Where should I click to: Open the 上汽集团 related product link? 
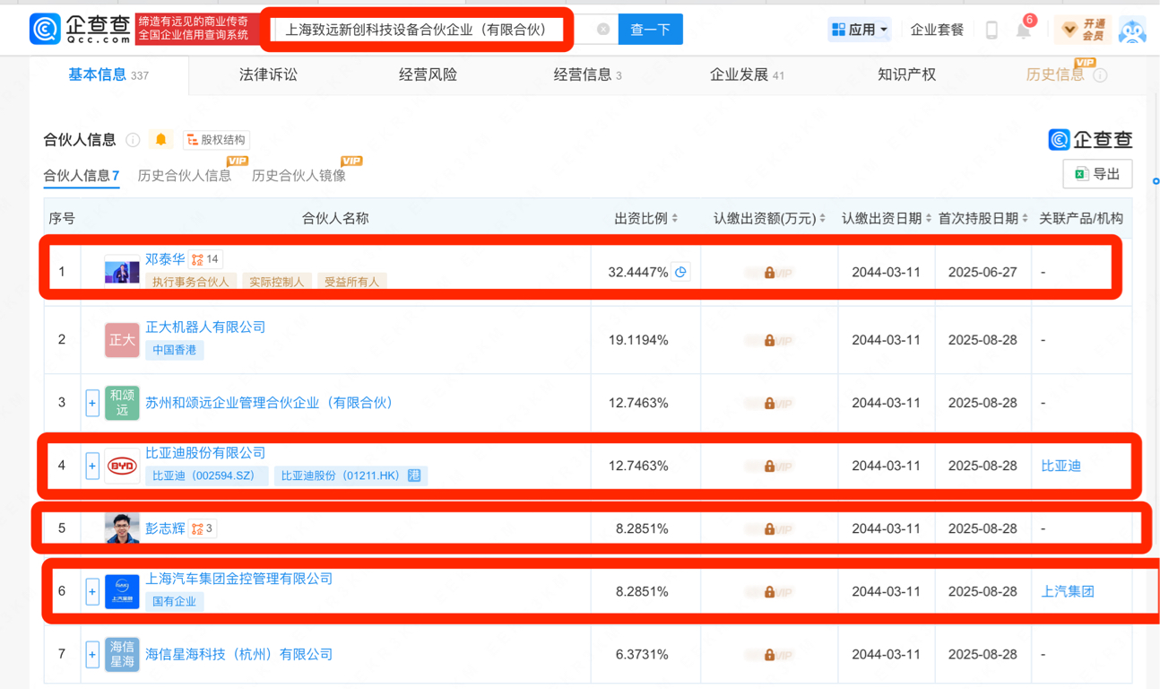1068,592
